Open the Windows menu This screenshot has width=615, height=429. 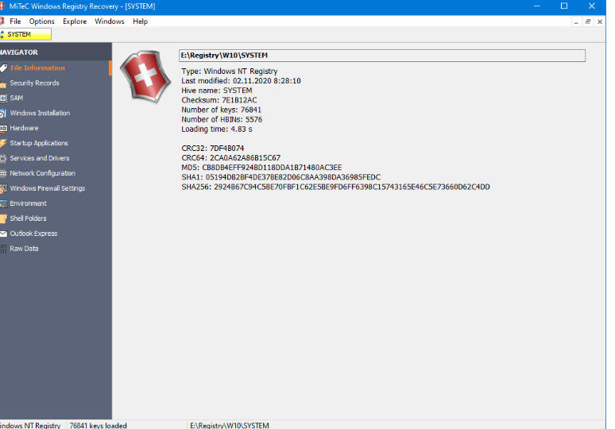(110, 21)
